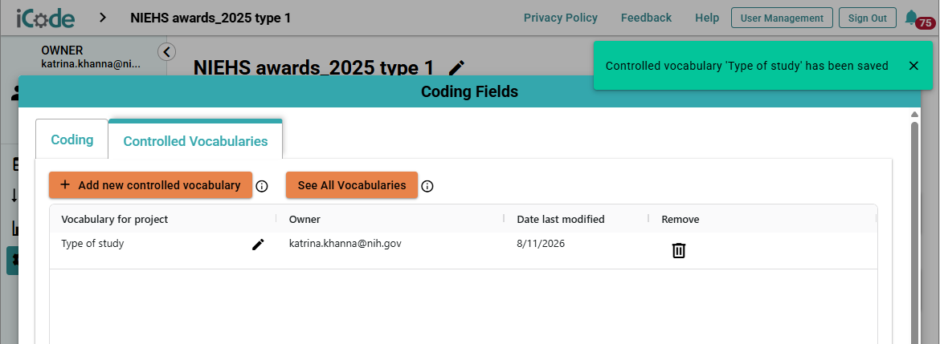Click the iCode logo

[46, 18]
